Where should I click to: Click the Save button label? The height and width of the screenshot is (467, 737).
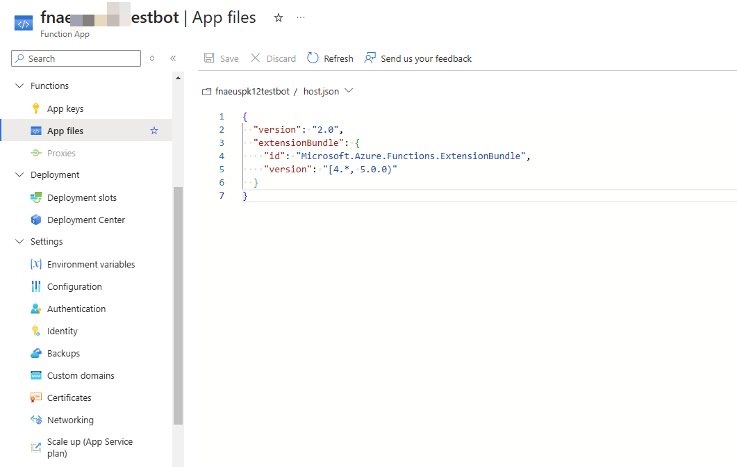tap(229, 59)
